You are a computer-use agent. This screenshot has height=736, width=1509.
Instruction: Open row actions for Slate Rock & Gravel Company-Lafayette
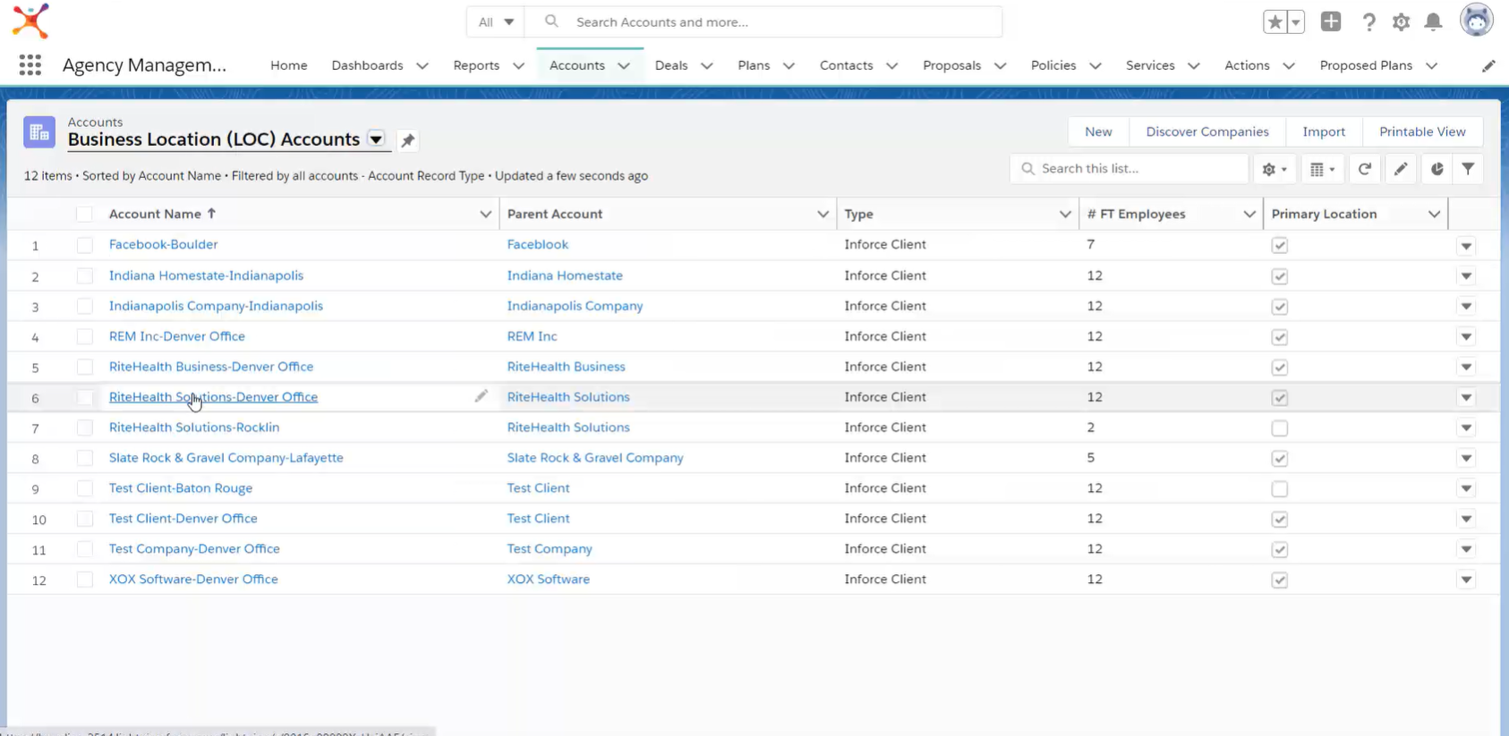(1466, 459)
